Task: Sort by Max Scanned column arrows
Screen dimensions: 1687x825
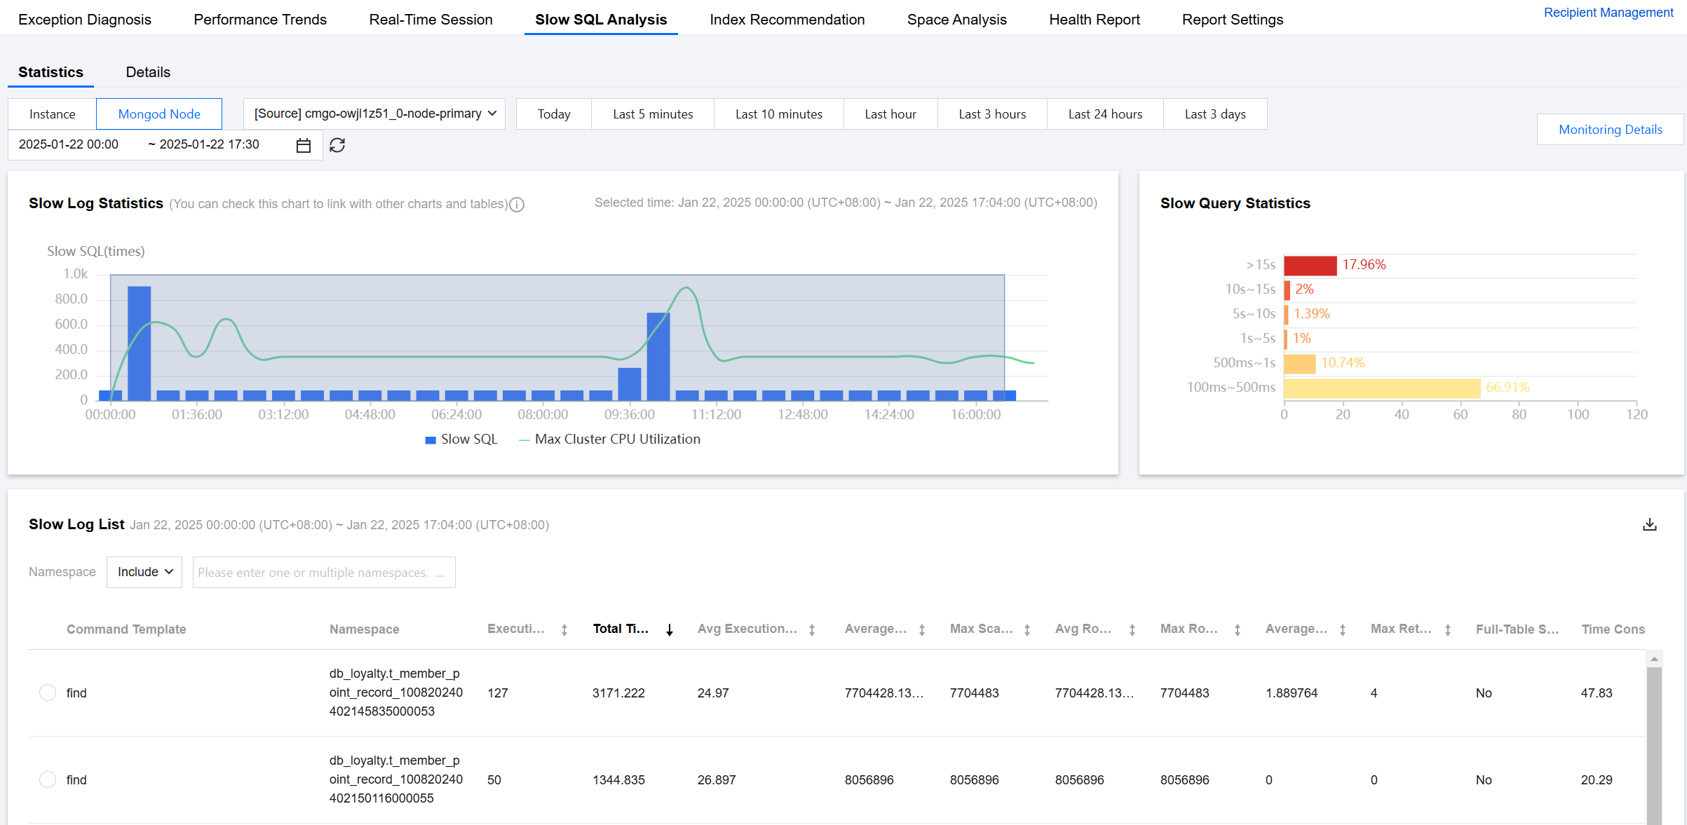Action: click(1027, 630)
